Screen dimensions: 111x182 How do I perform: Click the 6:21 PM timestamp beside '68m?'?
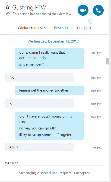pos(96,148)
